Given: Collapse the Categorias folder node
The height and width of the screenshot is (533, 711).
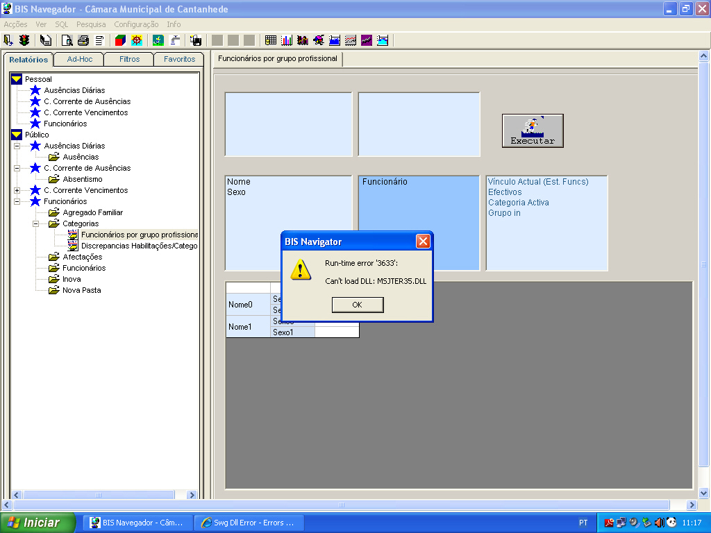Looking at the screenshot, I should [x=35, y=223].
